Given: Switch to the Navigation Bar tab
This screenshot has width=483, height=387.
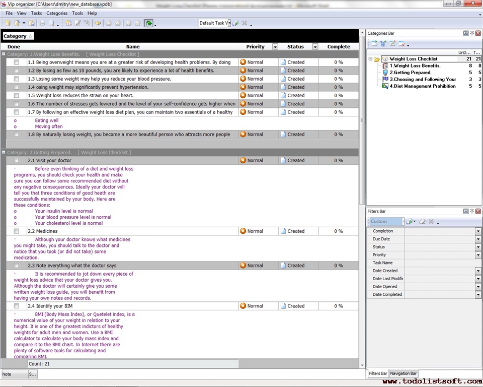Looking at the screenshot, I should coord(404,373).
